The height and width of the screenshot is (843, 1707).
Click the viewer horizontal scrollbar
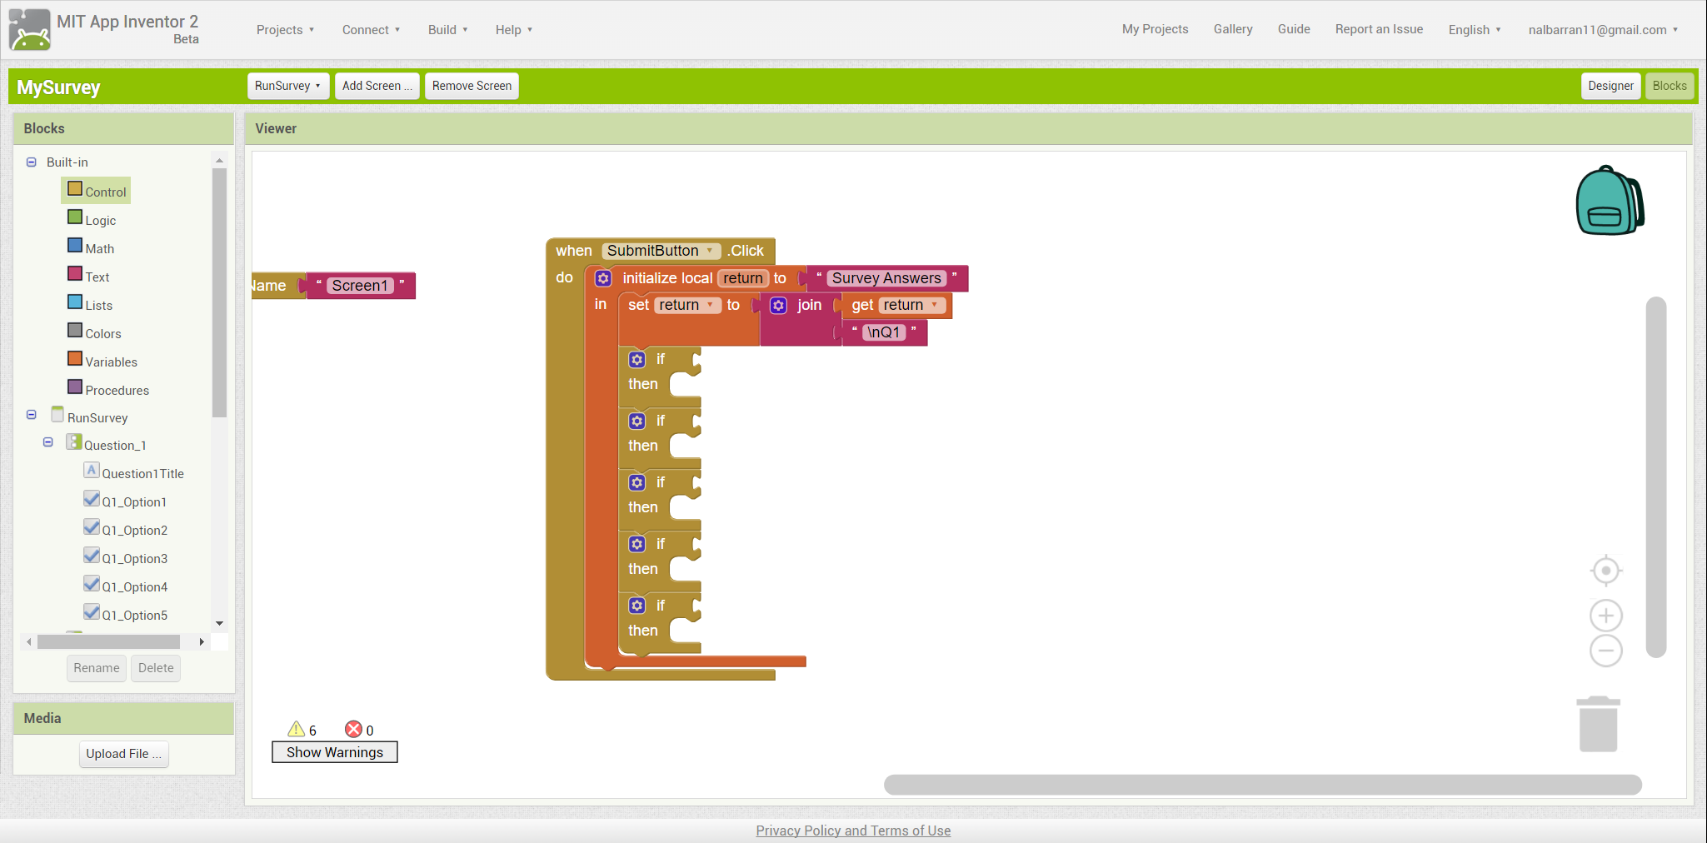point(1262,785)
